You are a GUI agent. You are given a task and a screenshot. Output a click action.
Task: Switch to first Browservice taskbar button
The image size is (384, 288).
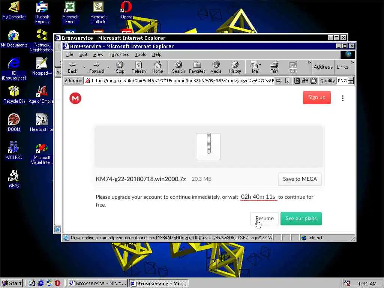pyautogui.click(x=97, y=283)
